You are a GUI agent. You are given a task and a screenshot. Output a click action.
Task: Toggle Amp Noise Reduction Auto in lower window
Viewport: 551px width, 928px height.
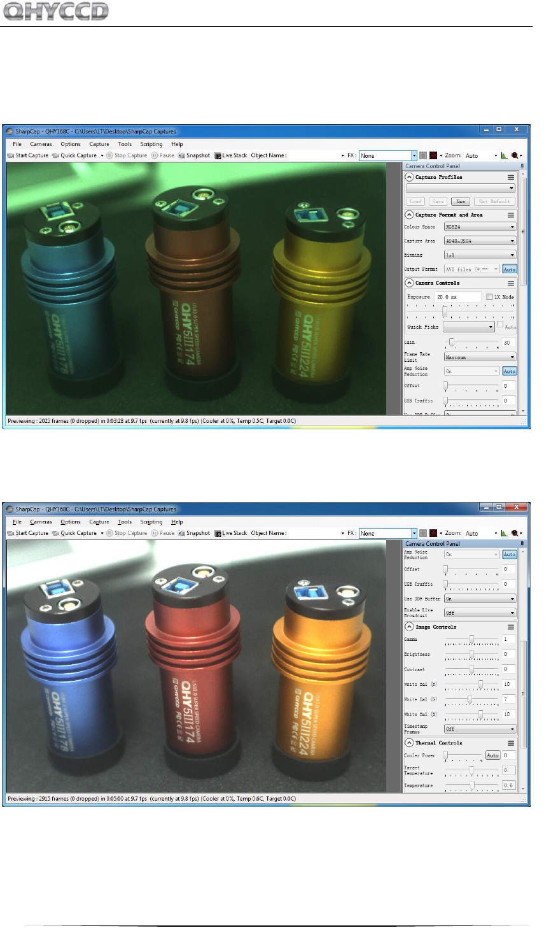click(510, 555)
